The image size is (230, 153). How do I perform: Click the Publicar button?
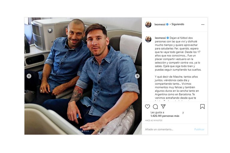point(199,129)
